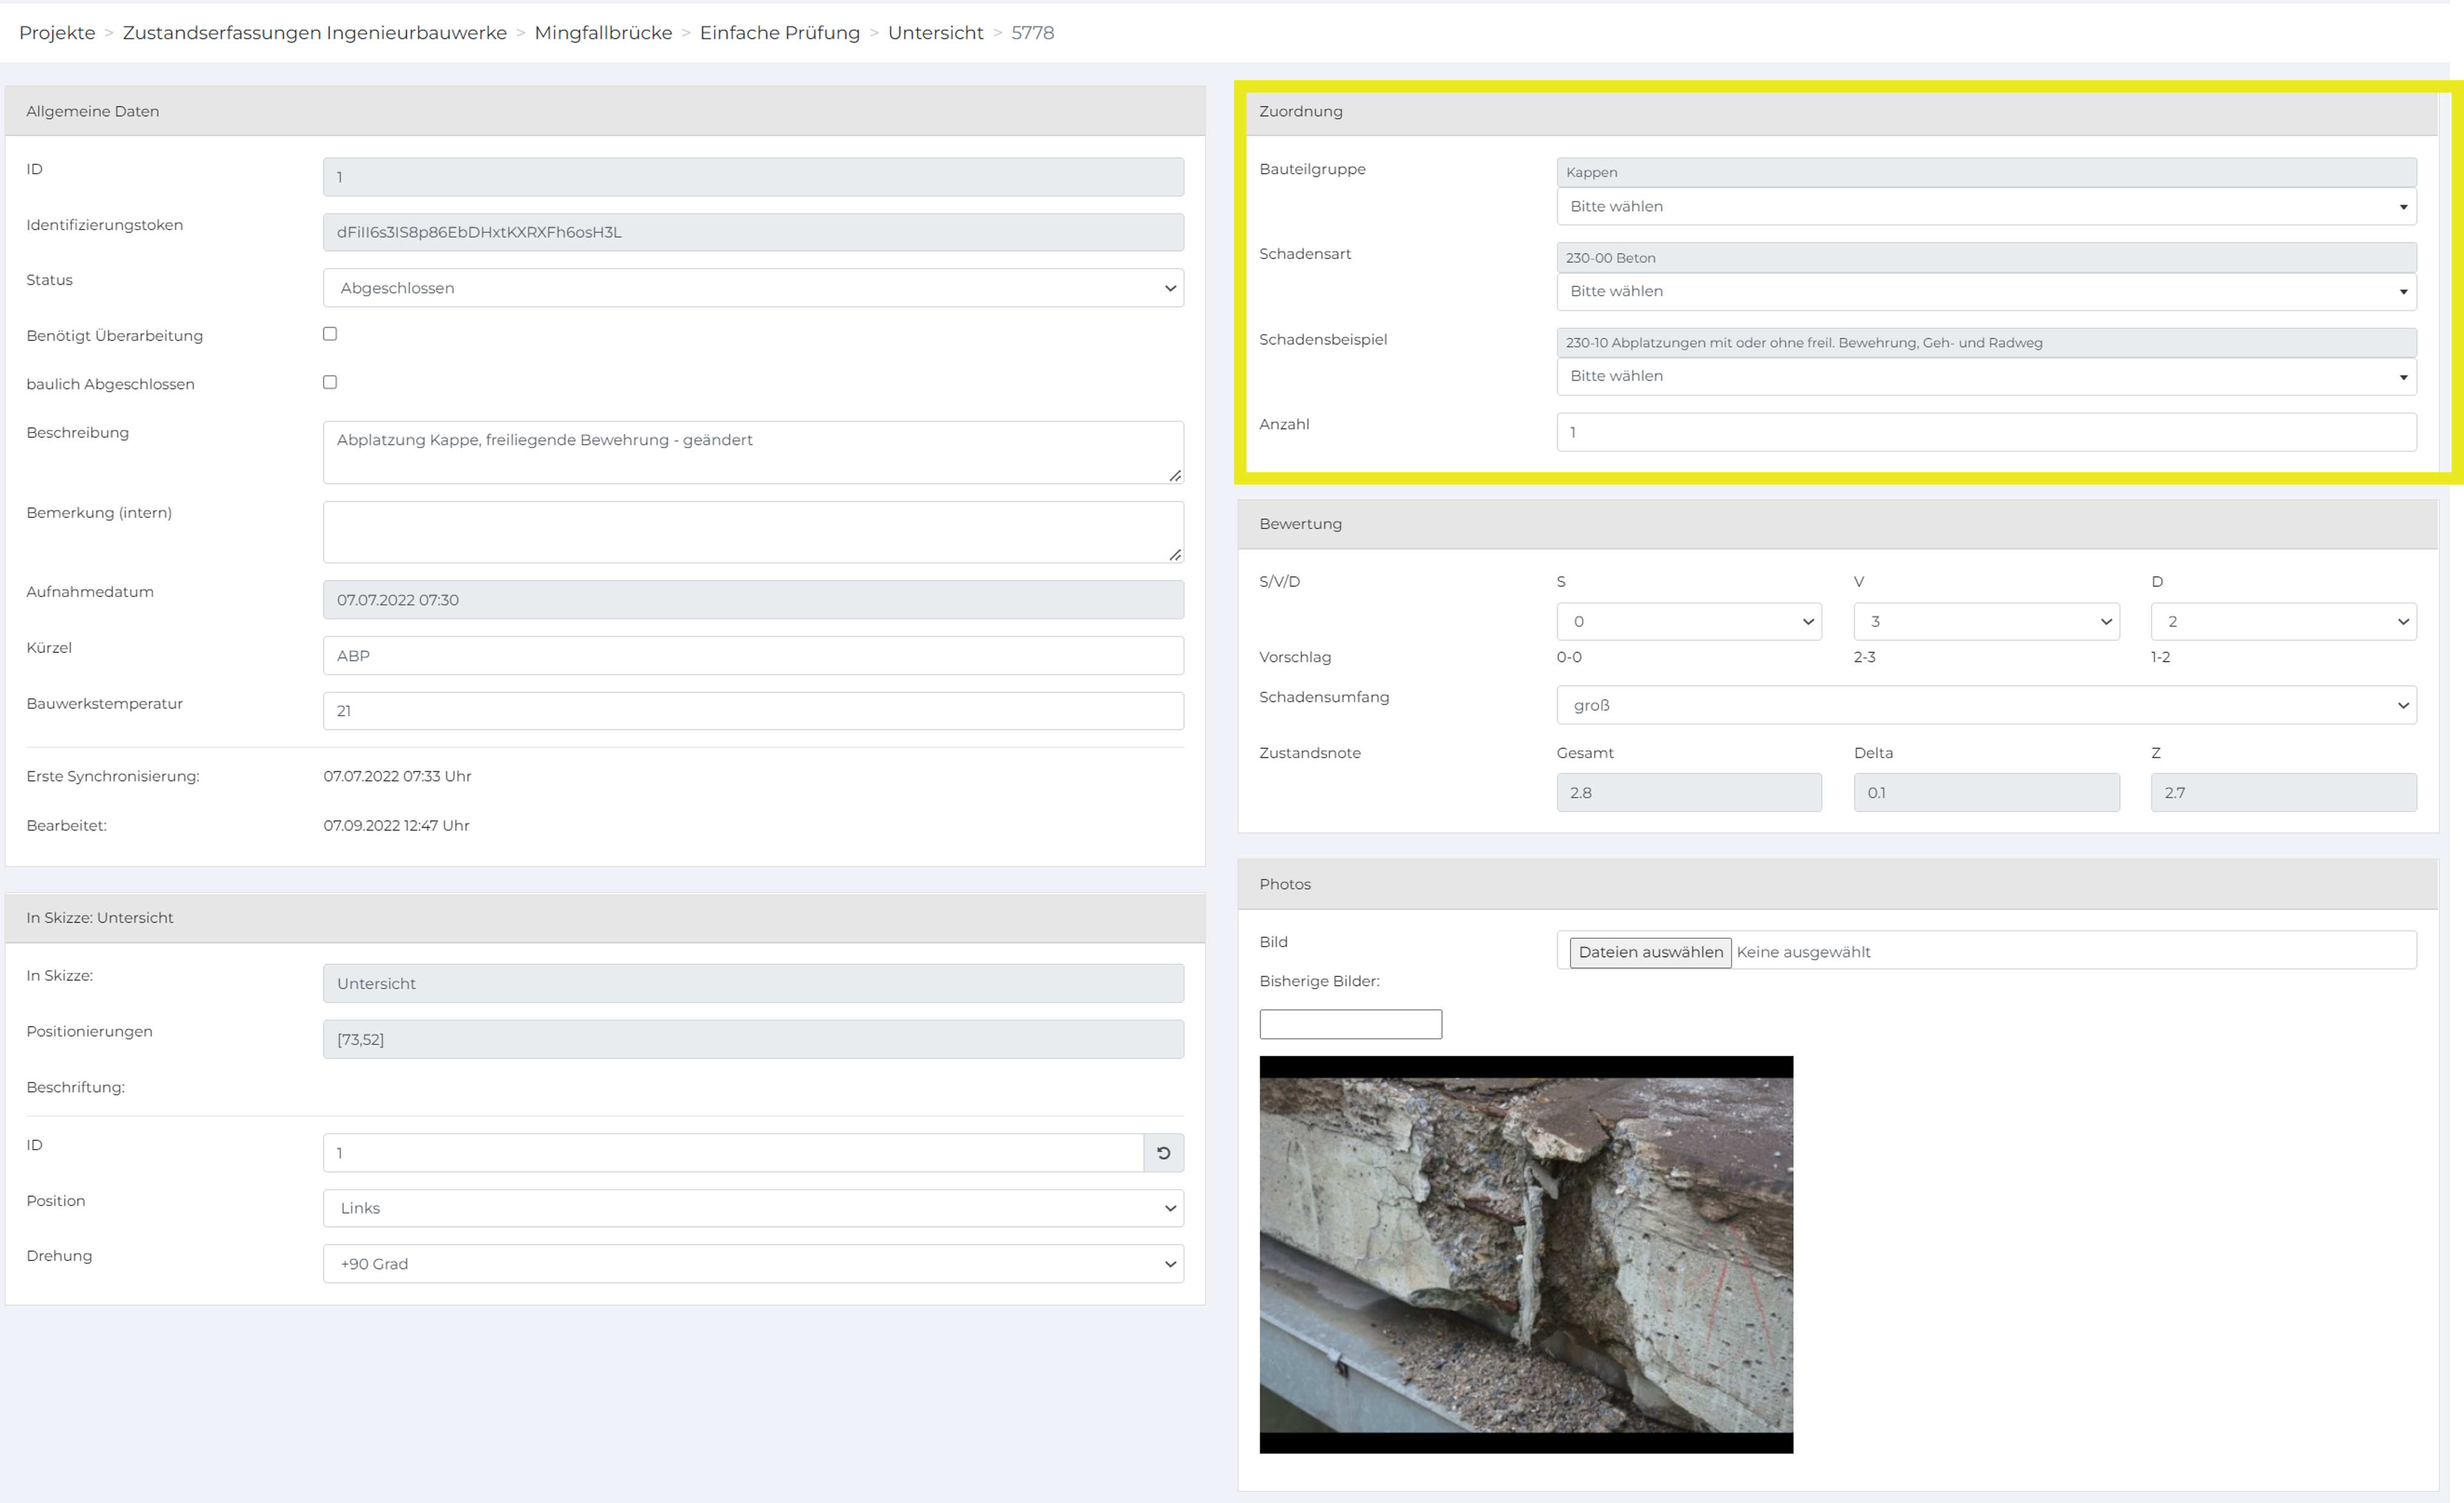2464x1503 pixels.
Task: Click the Bewertung panel header
Action: [1838, 524]
